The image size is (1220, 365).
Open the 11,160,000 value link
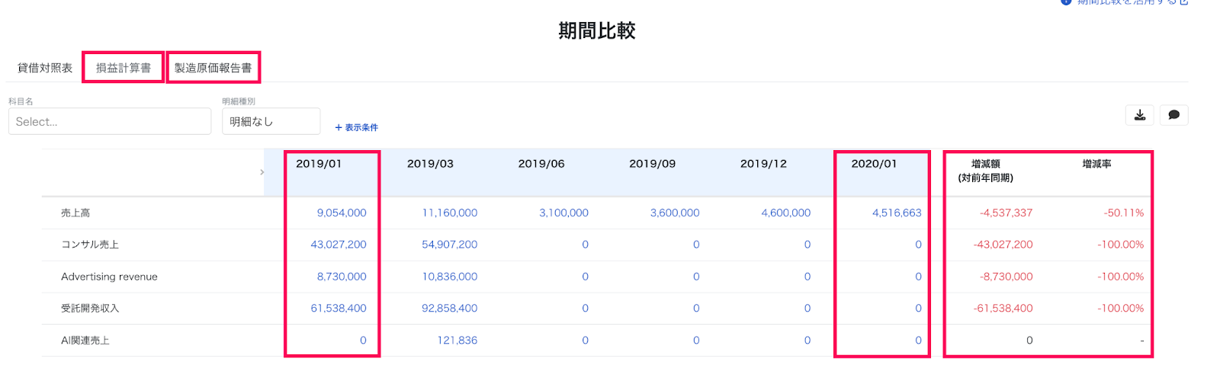[x=450, y=213]
